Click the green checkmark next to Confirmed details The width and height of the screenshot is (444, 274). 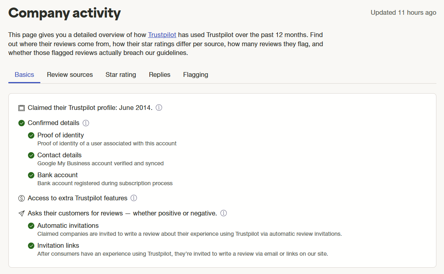[x=21, y=123]
